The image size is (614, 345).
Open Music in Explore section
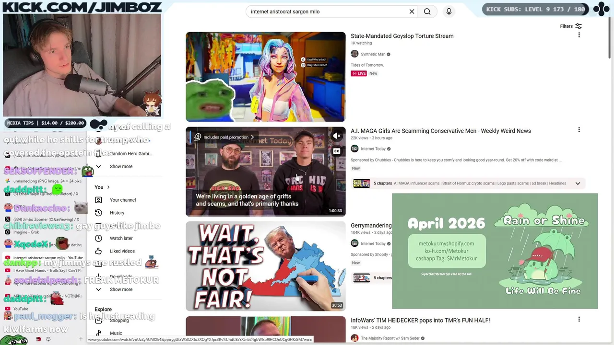tap(116, 333)
